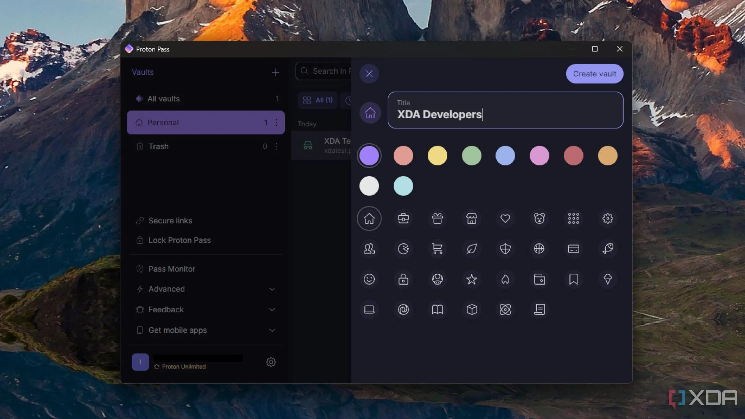The width and height of the screenshot is (745, 419).
Task: Pick the padlock vault icon
Action: click(403, 279)
